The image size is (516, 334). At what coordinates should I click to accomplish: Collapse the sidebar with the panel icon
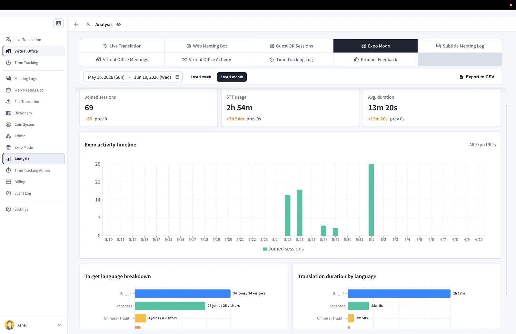tap(58, 23)
